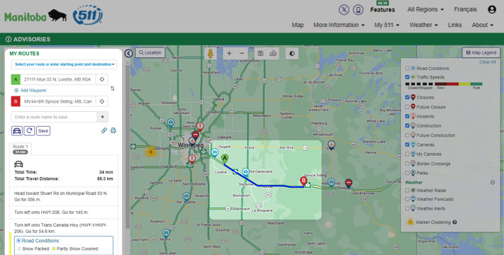
Task: Expand the More Information menu
Action: pyautogui.click(x=339, y=25)
